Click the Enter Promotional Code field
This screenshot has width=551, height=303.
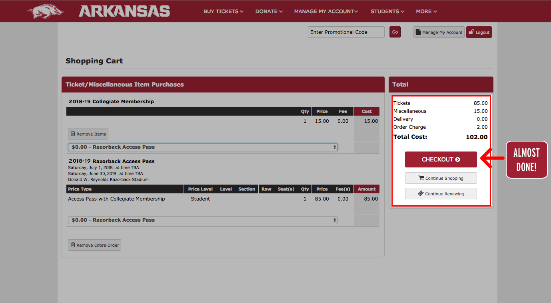tap(345, 32)
